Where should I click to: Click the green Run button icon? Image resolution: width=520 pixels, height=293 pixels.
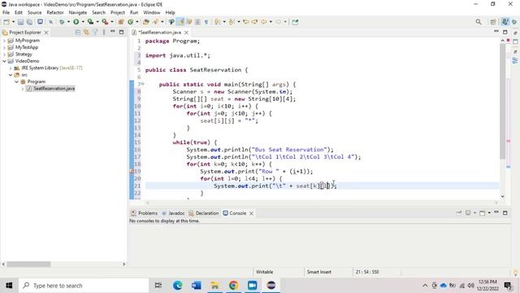(76, 22)
